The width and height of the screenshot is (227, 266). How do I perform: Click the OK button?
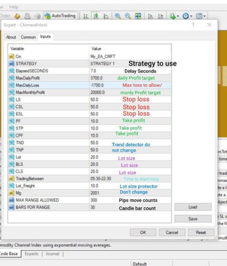pos(143,232)
